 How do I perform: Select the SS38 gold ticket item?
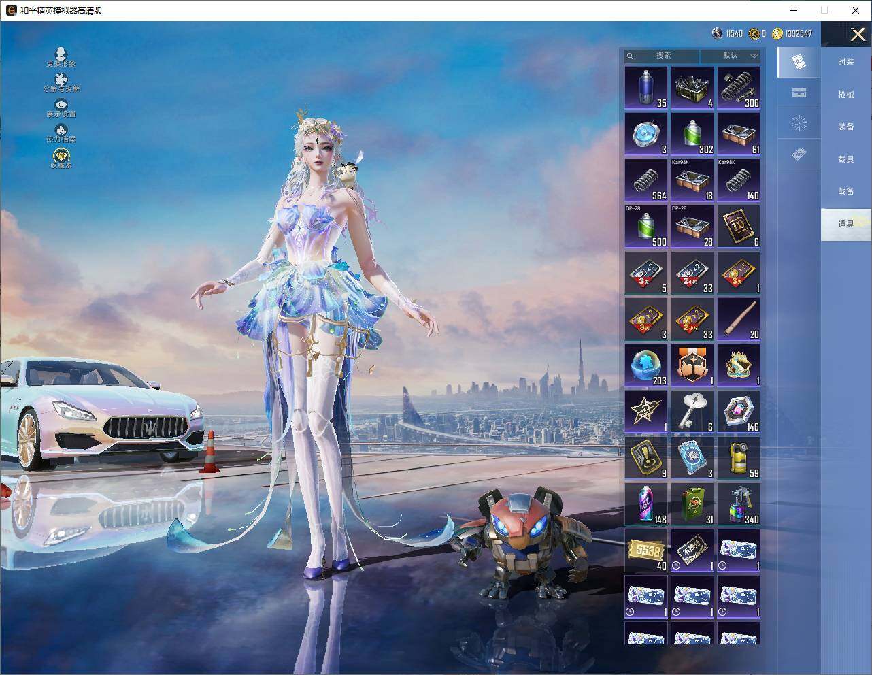[646, 550]
